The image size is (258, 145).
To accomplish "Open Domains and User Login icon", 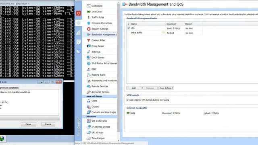I will (89, 112).
